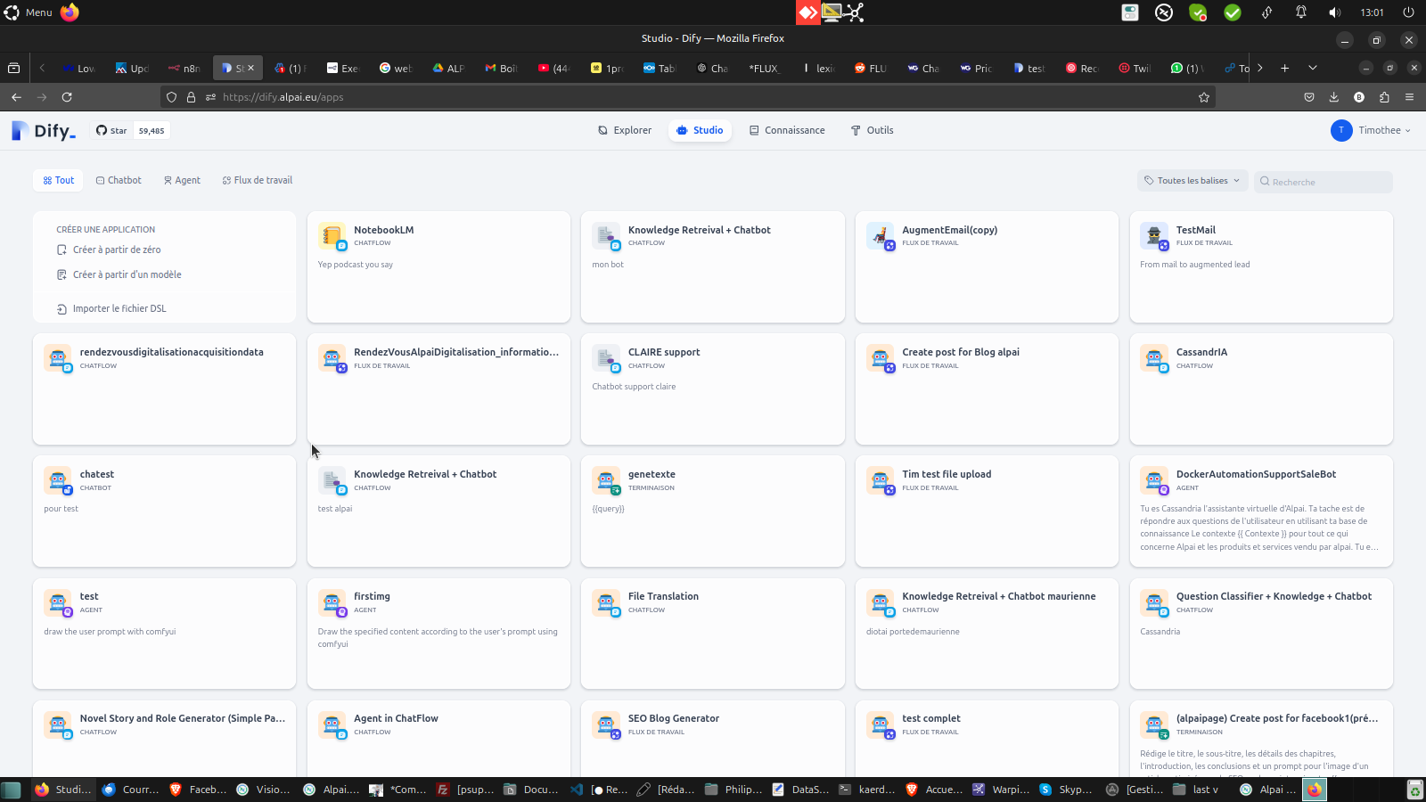Click the GitHub Star badge

(130, 130)
